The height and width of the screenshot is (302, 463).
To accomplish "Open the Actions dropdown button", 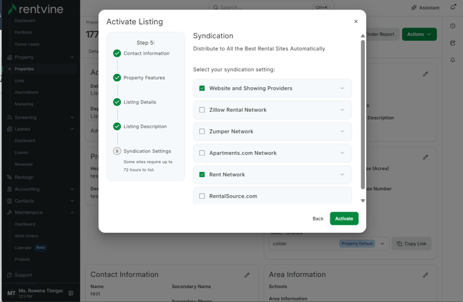I will pos(419,35).
